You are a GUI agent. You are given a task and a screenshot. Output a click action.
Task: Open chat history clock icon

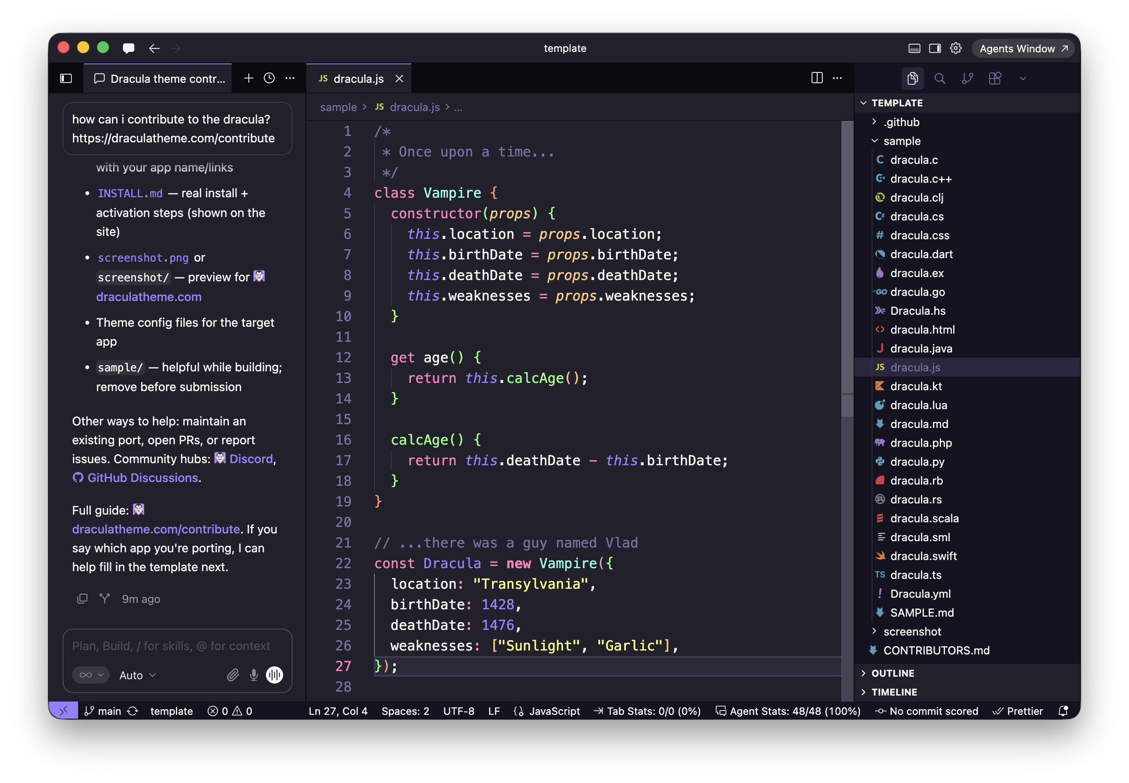[269, 78]
